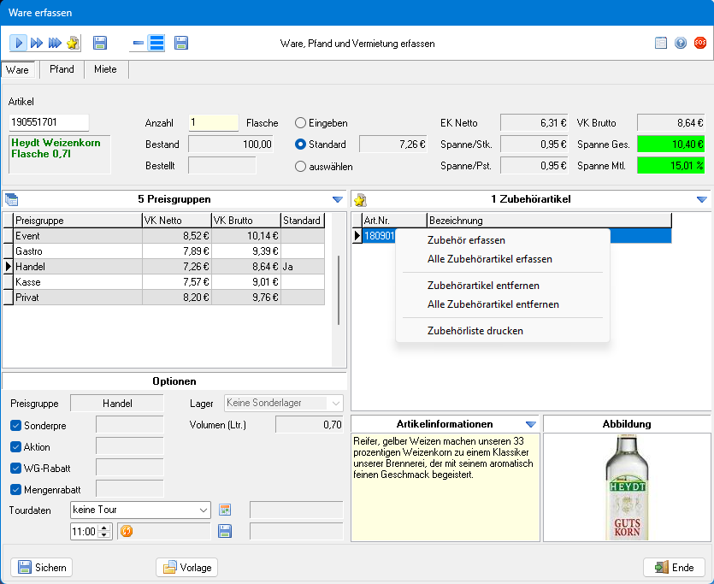This screenshot has height=584, width=714.
Task: Click the bottle image under Abbildung
Action: [x=627, y=487]
